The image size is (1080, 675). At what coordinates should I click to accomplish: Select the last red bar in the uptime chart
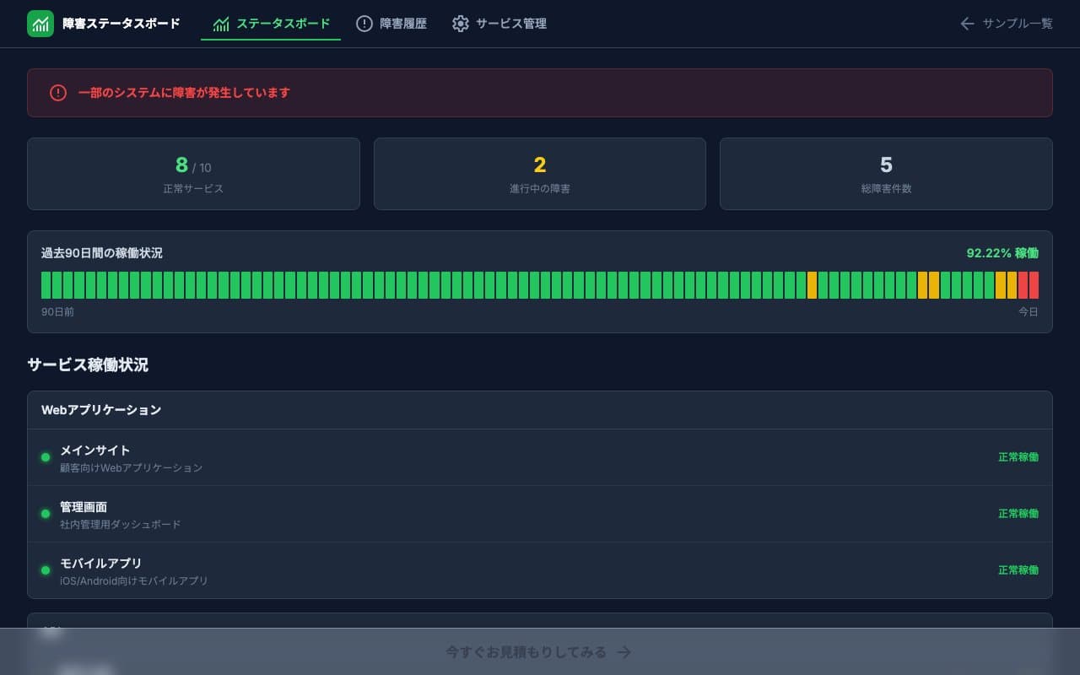pos(1034,285)
